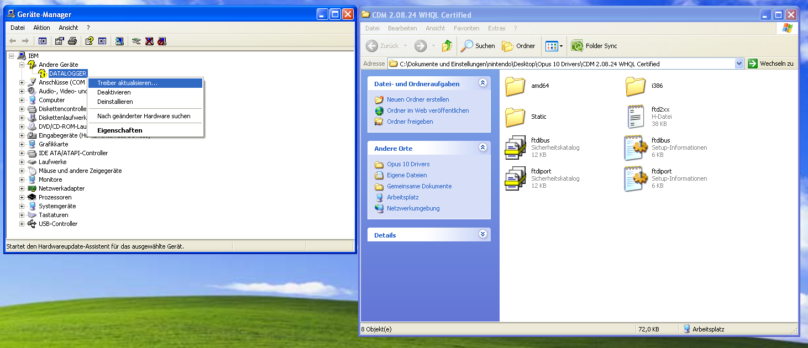The width and height of the screenshot is (808, 348).
Task: Collapse the IBM root tree node
Action: (x=12, y=56)
